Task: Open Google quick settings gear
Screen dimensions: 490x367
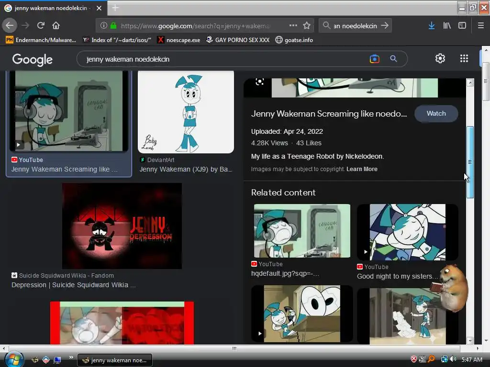Action: click(x=440, y=58)
